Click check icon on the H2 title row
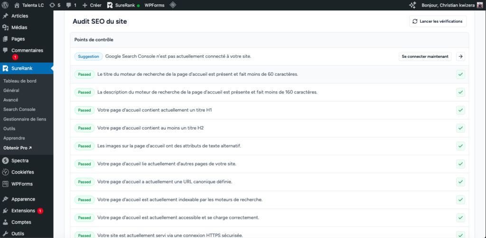Screen dimensions: 486x238 pyautogui.click(x=460, y=128)
